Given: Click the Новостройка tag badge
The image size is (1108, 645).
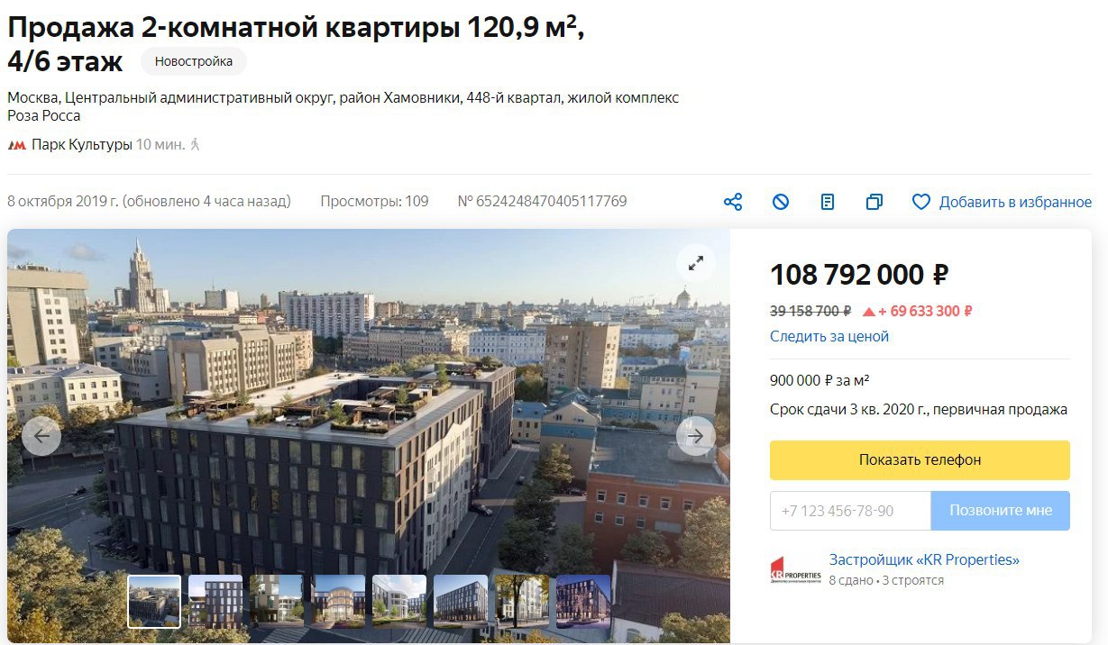Looking at the screenshot, I should [194, 61].
